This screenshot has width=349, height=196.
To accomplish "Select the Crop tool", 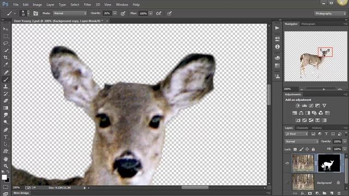I will point(5,57).
